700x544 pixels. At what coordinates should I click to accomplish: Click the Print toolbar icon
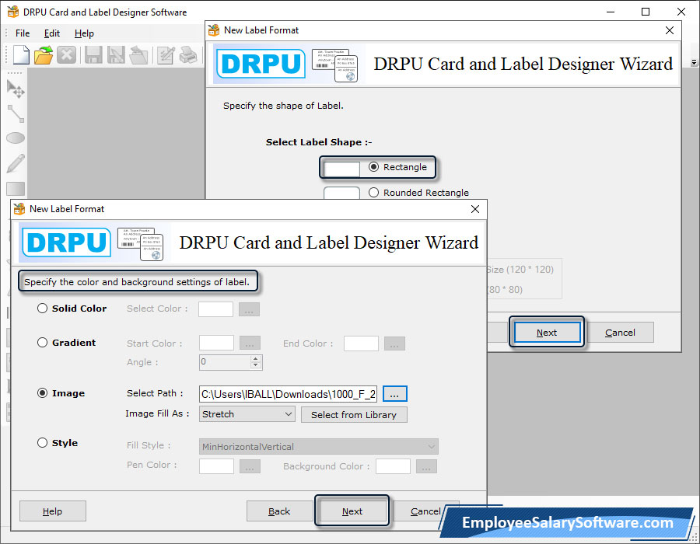(x=188, y=55)
